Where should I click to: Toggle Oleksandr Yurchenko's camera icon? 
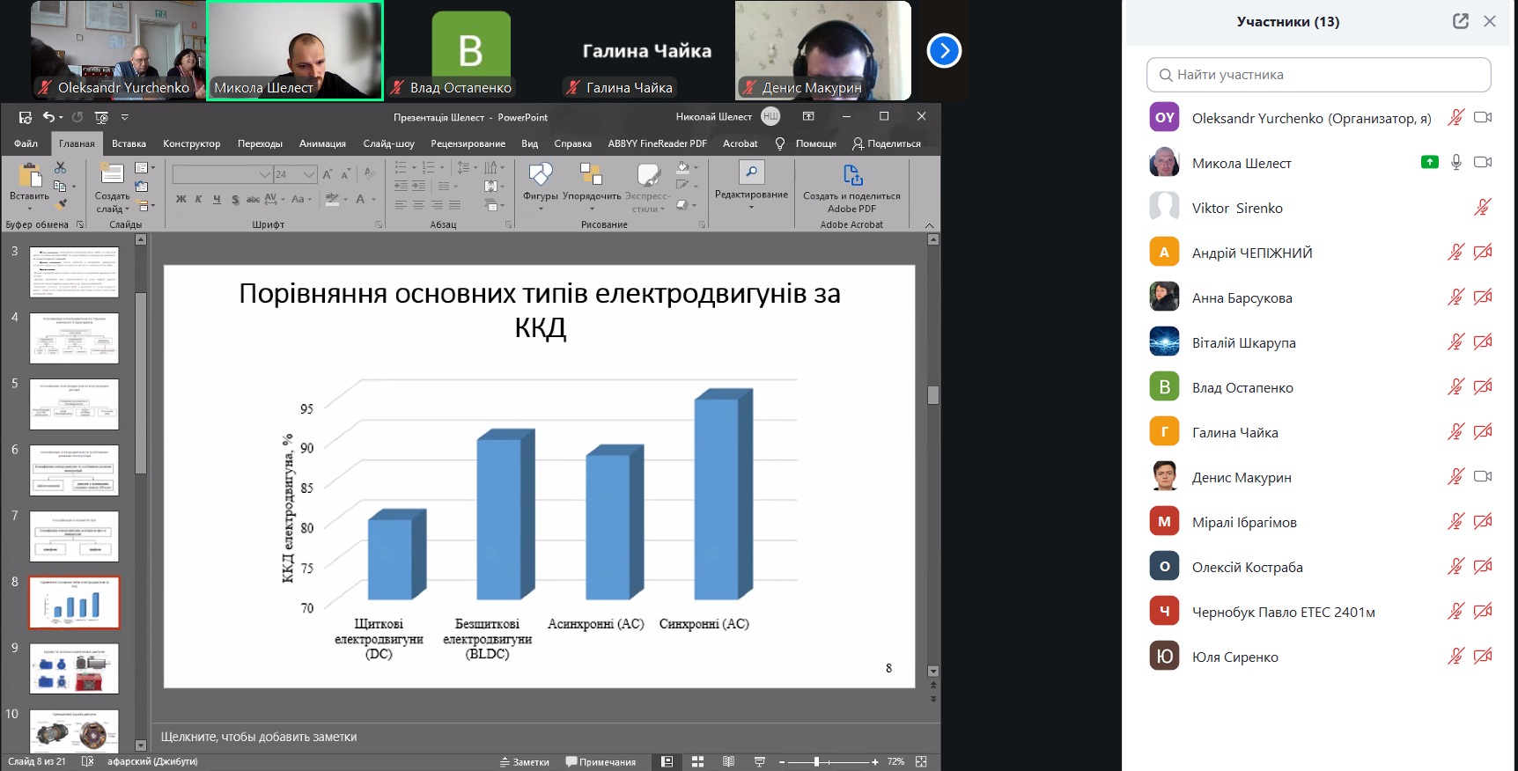[x=1483, y=117]
